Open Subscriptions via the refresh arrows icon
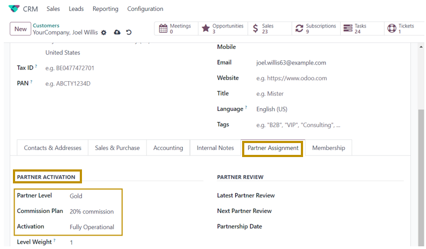 [x=299, y=29]
